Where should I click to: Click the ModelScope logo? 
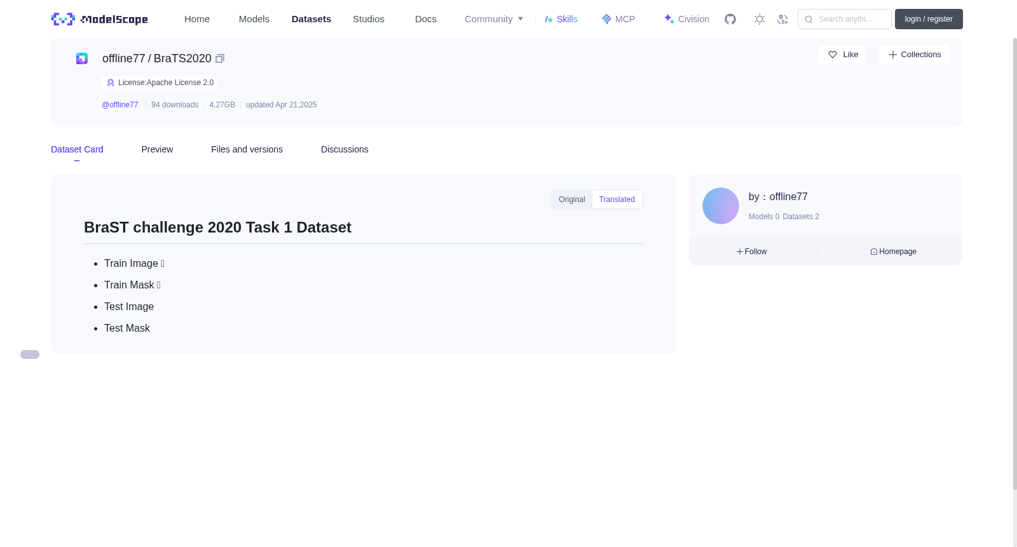(x=99, y=19)
